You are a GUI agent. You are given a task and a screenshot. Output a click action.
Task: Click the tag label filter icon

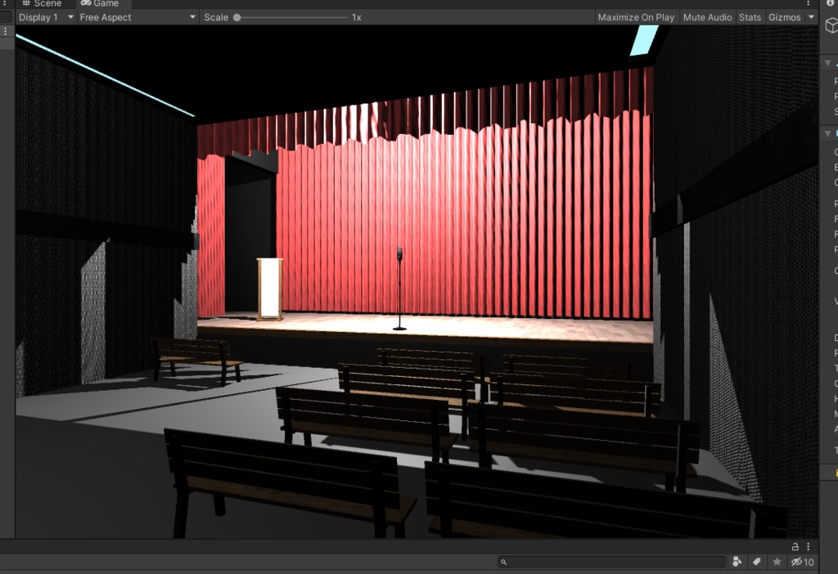(757, 562)
